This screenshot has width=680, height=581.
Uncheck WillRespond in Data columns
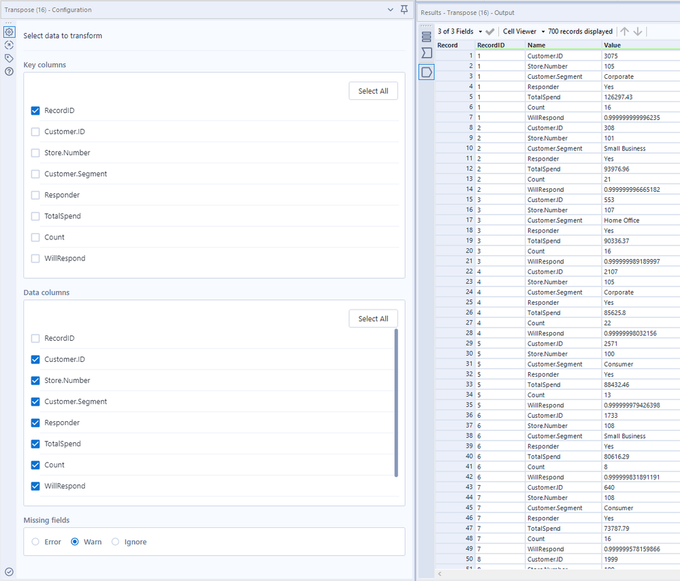pos(35,486)
